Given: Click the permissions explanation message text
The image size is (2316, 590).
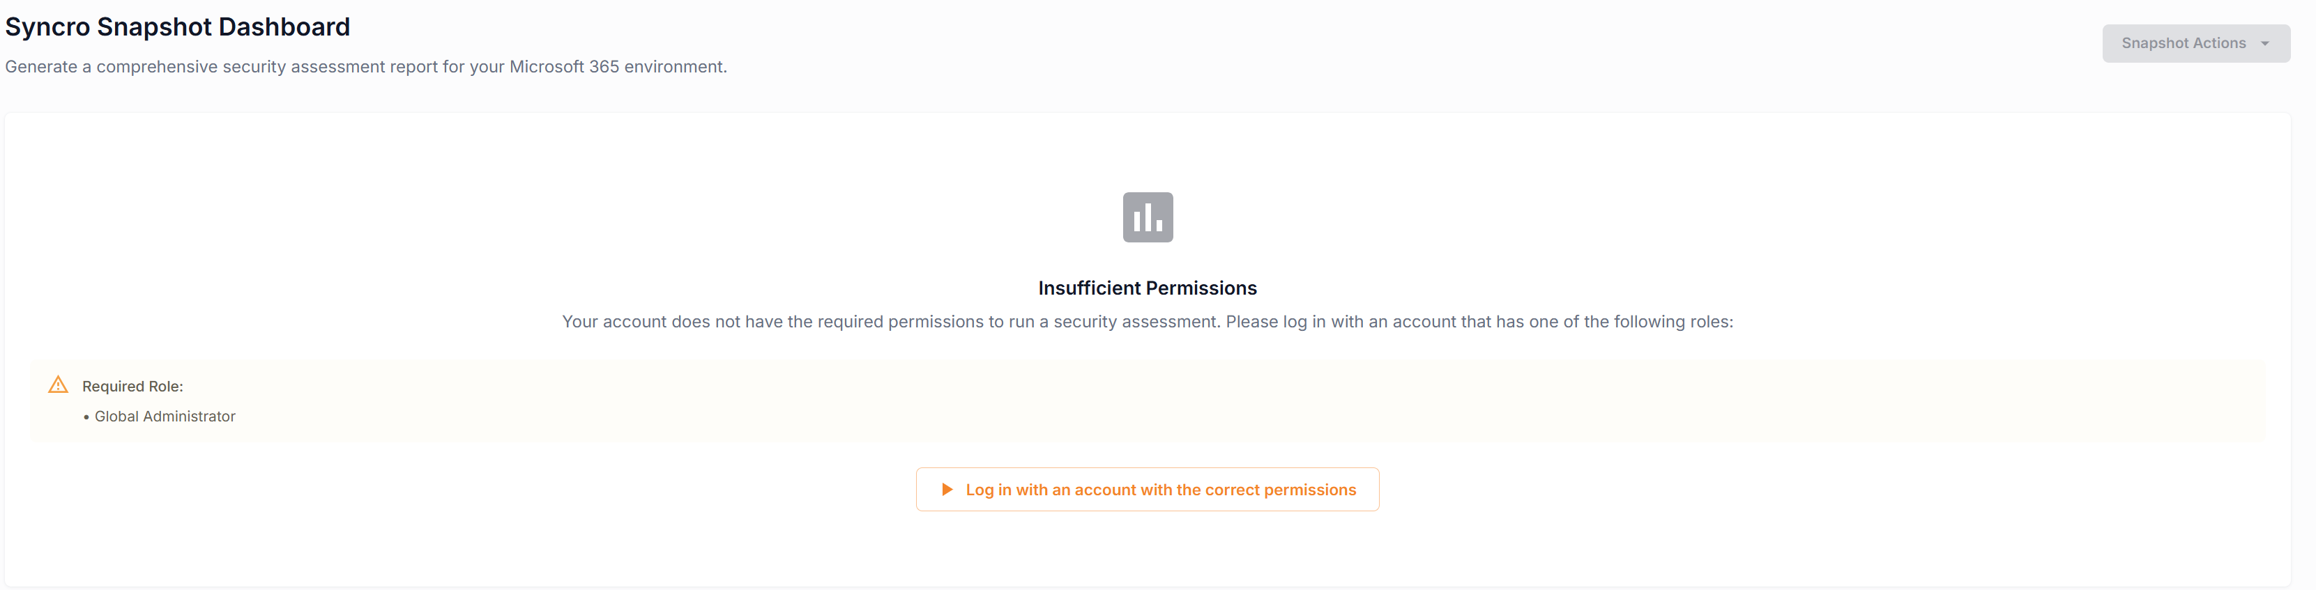Looking at the screenshot, I should point(1148,322).
